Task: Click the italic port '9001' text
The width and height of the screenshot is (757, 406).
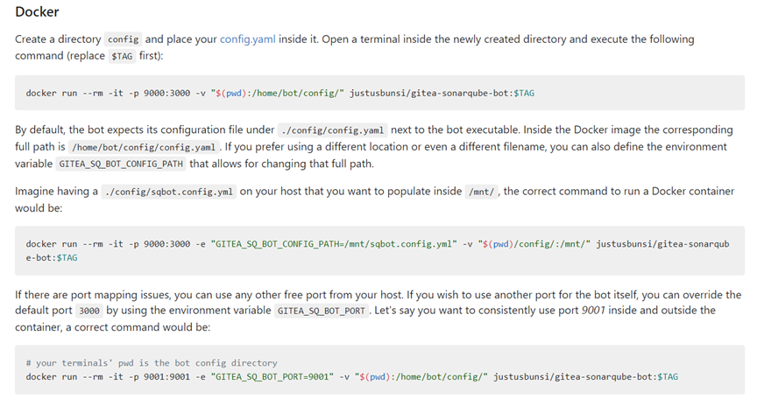Action: 593,310
